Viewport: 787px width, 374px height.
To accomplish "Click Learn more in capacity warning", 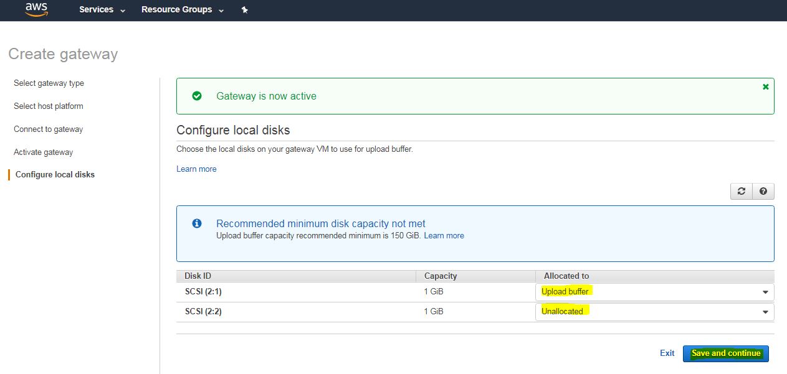I will [x=444, y=236].
